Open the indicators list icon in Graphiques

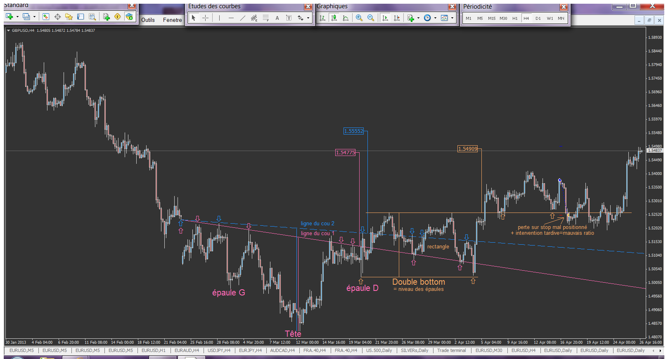410,18
